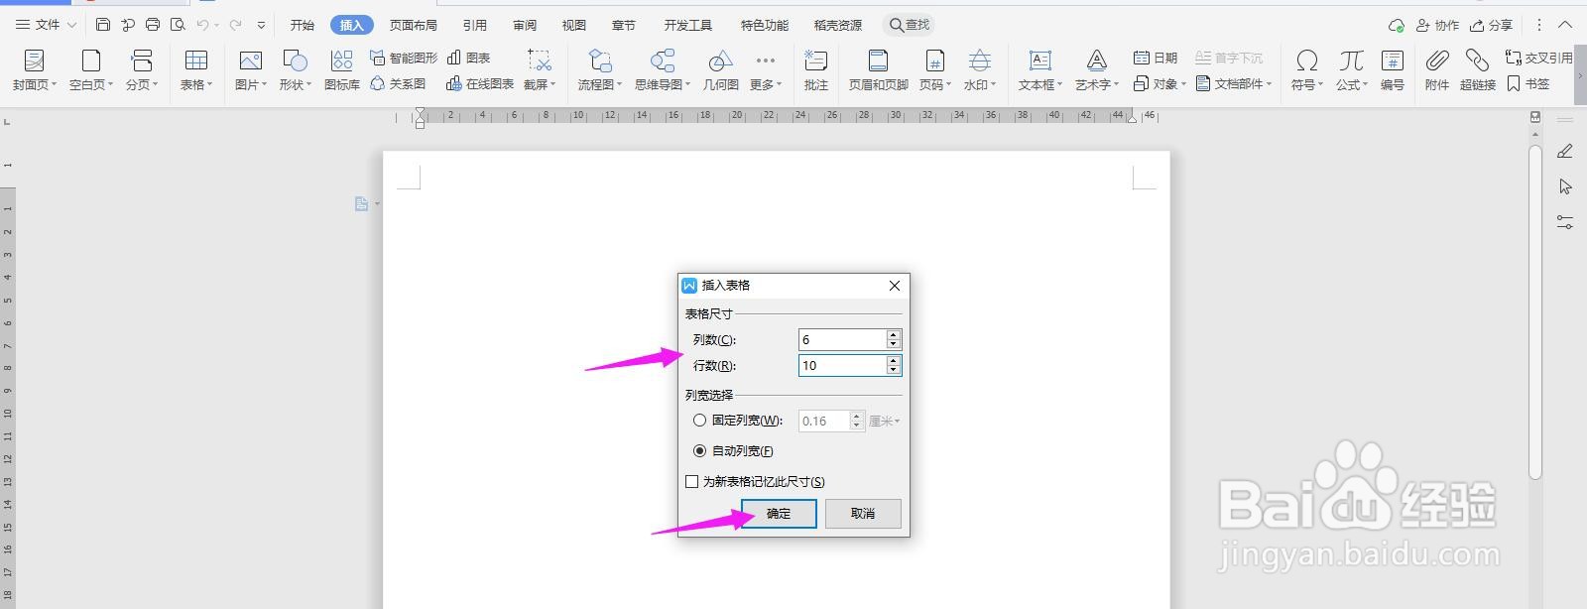Cancel the dialog with 取消

pyautogui.click(x=863, y=513)
